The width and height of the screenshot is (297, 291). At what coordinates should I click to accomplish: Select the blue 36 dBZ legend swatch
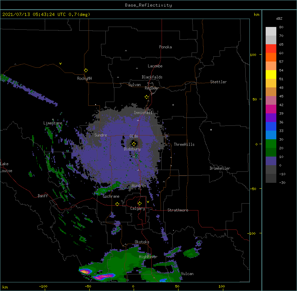(x=271, y=126)
